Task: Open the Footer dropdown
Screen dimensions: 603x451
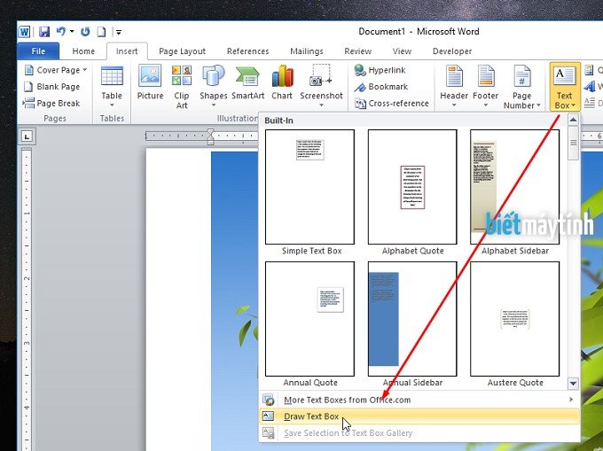Action: [x=485, y=87]
